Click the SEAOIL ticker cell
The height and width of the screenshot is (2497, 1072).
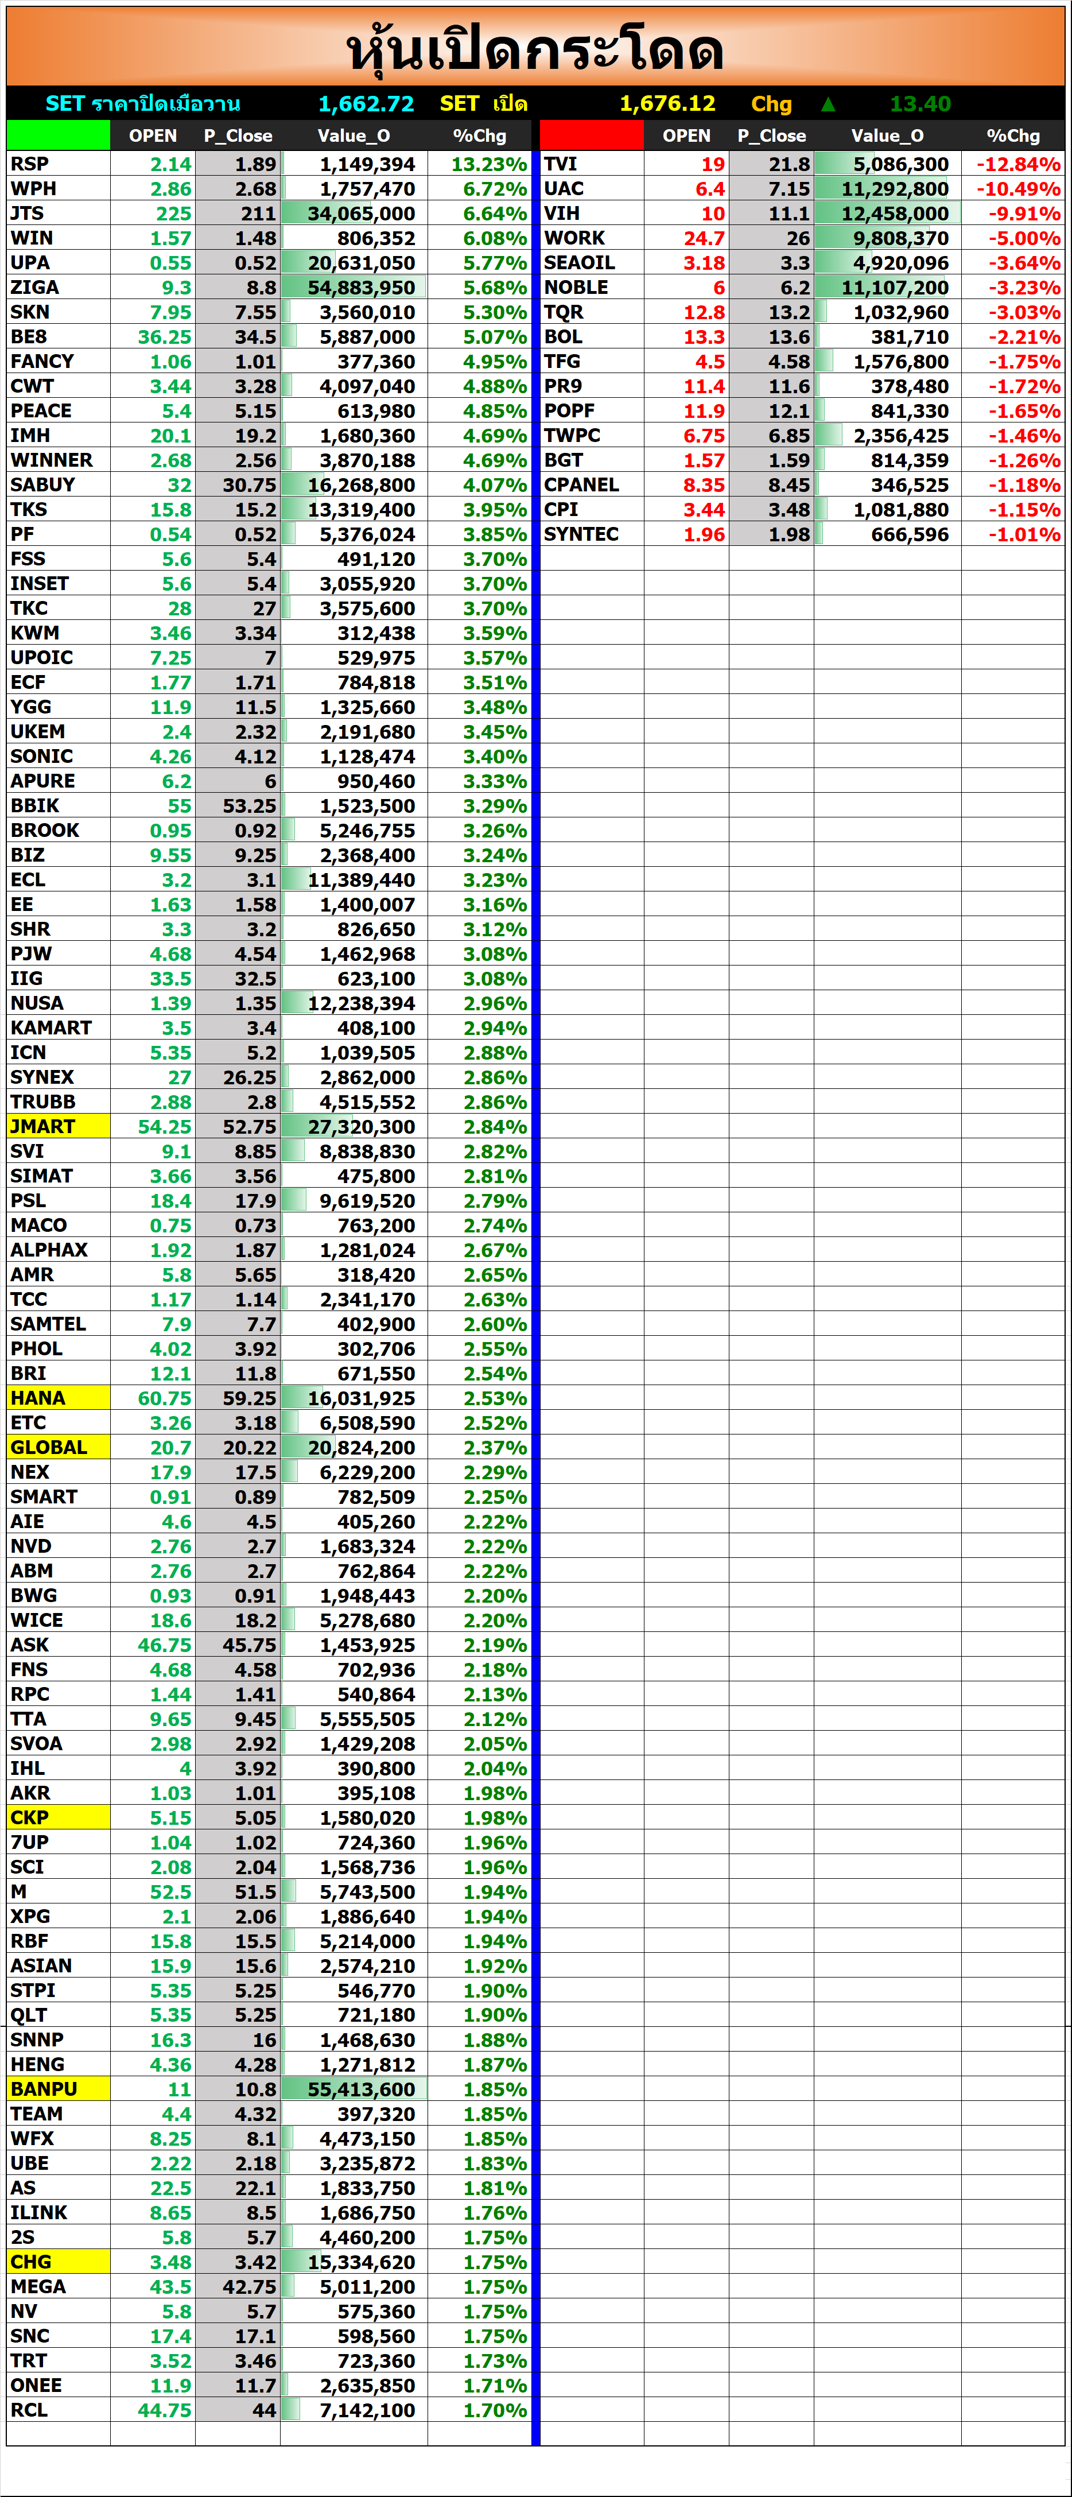click(591, 263)
